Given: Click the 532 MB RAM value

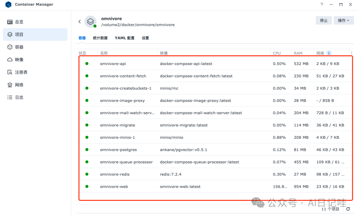Looking at the screenshot, I should point(301,64).
